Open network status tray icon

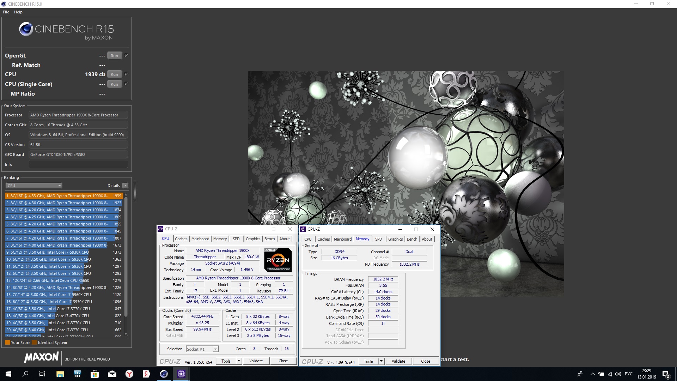[610, 374]
